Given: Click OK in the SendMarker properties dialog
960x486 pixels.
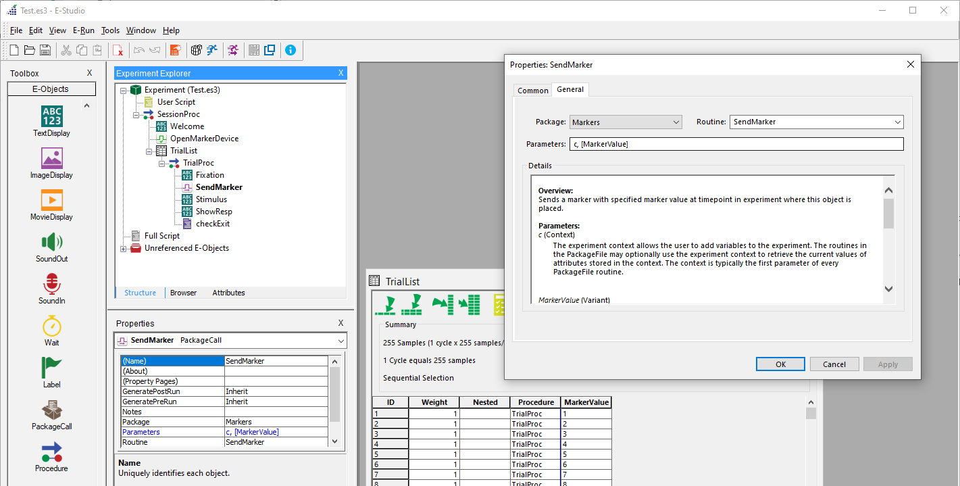Looking at the screenshot, I should tap(780, 364).
